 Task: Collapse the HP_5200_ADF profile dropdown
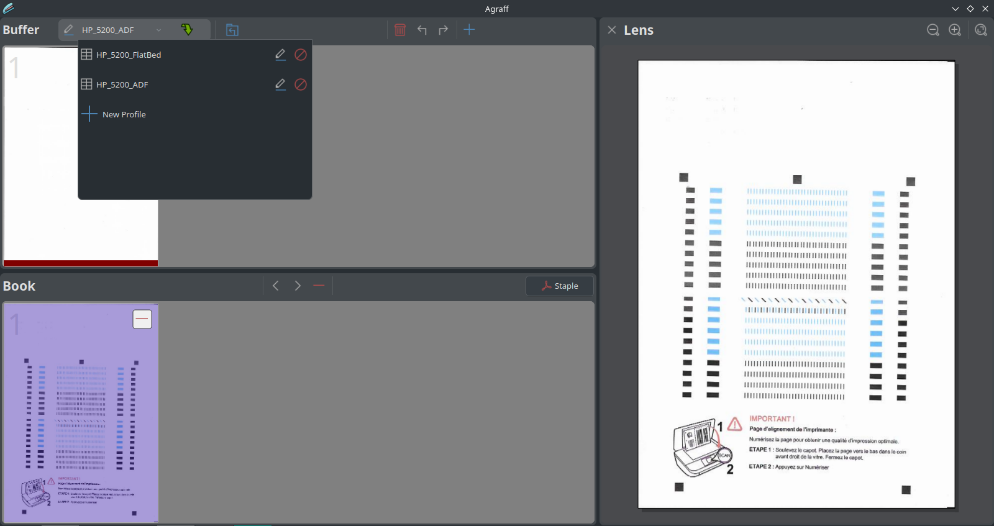click(158, 30)
